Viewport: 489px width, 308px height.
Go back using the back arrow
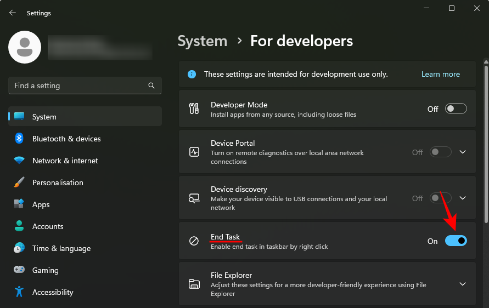pos(13,13)
